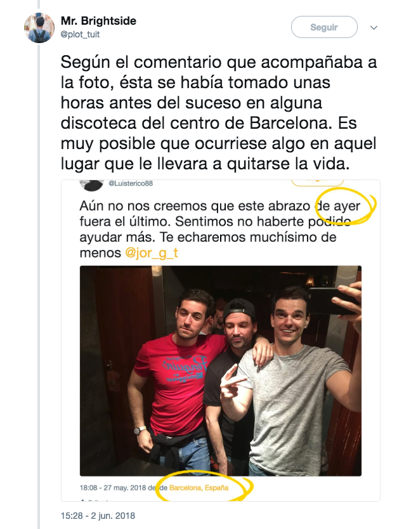This screenshot has width=404, height=529.
Task: Open the Barcelona, España location link
Action: pyautogui.click(x=199, y=488)
